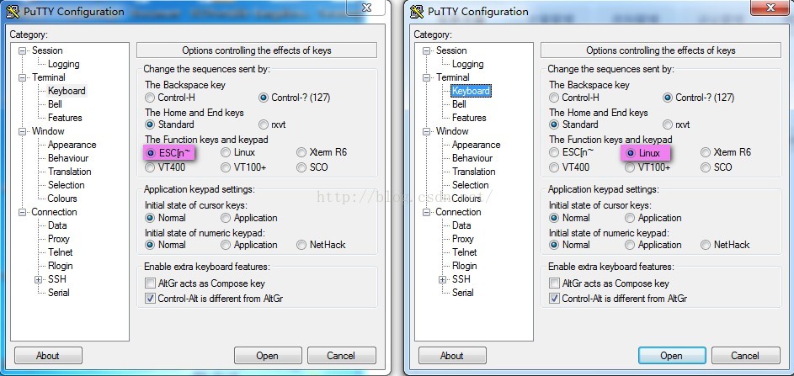Image resolution: width=794 pixels, height=376 pixels.
Task: Open Colours category in left window
Action: coord(62,199)
